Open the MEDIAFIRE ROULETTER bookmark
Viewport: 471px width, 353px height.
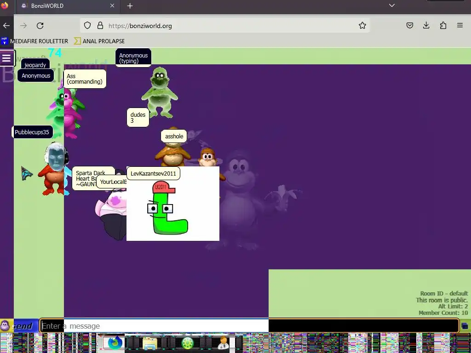coord(34,41)
